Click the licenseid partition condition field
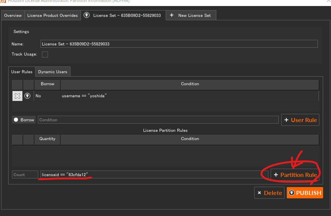Image resolution: width=331 pixels, height=216 pixels. coord(154,175)
